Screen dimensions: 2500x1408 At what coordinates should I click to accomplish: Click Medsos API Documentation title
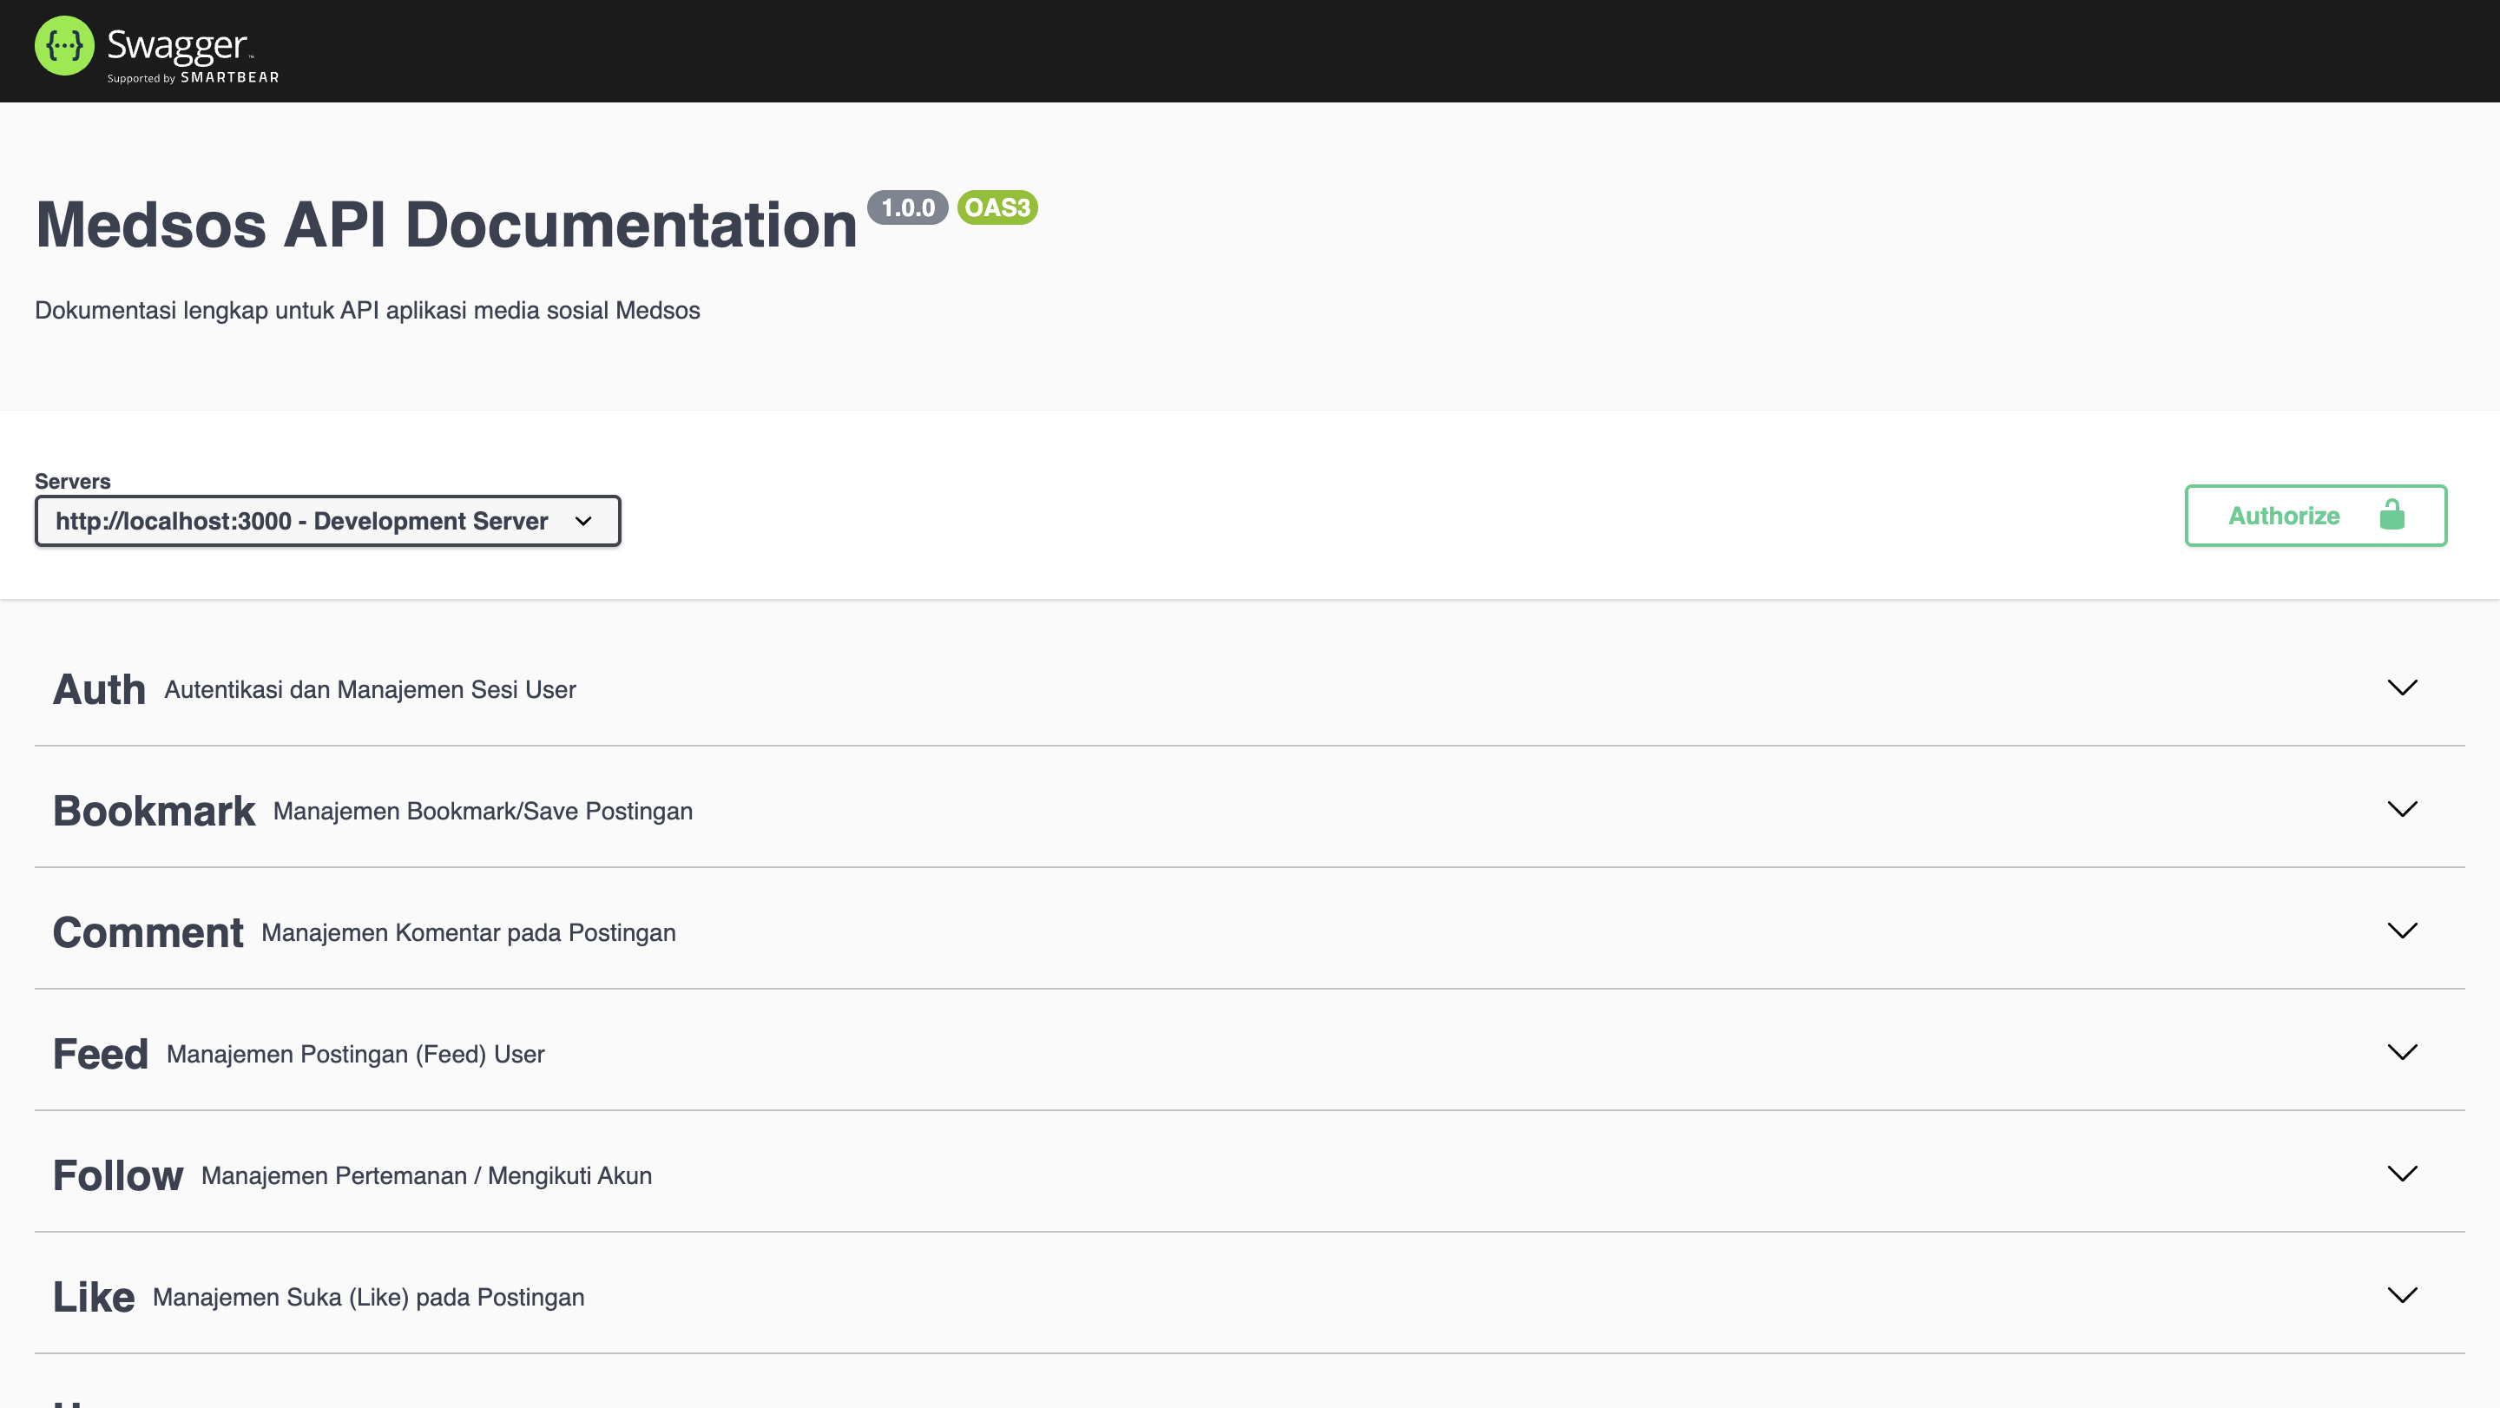(x=445, y=225)
